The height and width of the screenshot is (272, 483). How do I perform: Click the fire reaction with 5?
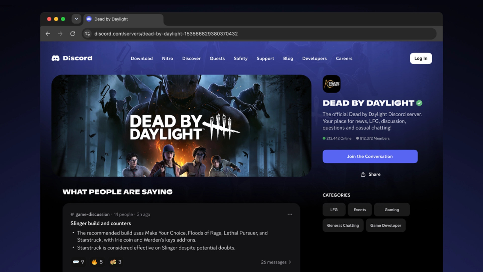pos(97,262)
